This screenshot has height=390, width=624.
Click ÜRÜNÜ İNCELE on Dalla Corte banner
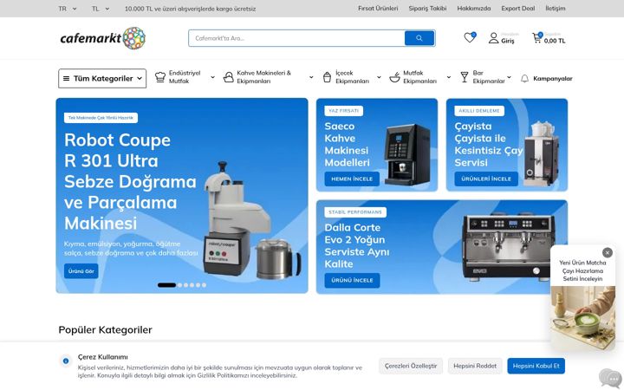click(x=352, y=280)
